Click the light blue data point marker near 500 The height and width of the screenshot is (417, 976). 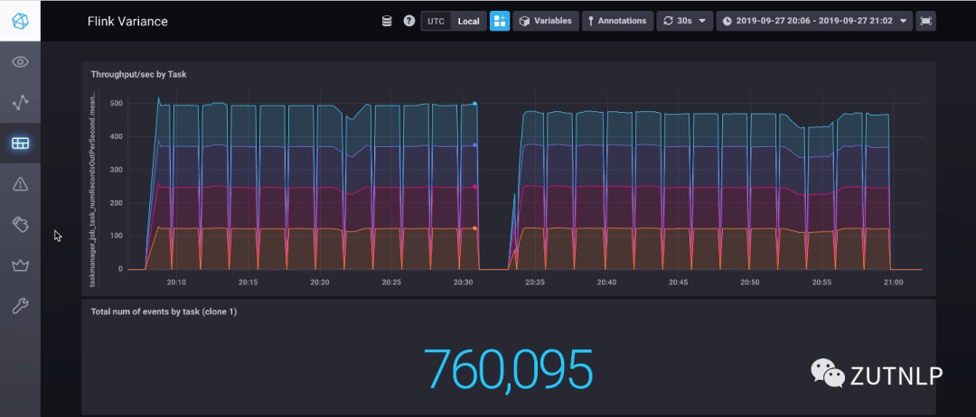pyautogui.click(x=475, y=104)
